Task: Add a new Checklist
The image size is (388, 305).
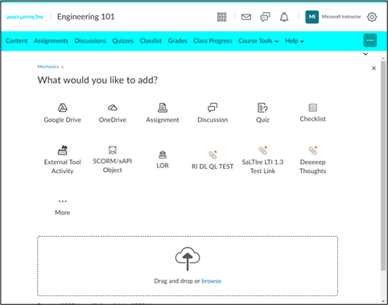Action: pyautogui.click(x=312, y=113)
